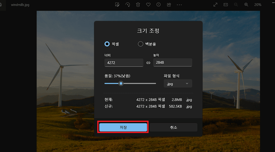
Task: Click the share icon in toolbar
Action: tap(169, 5)
